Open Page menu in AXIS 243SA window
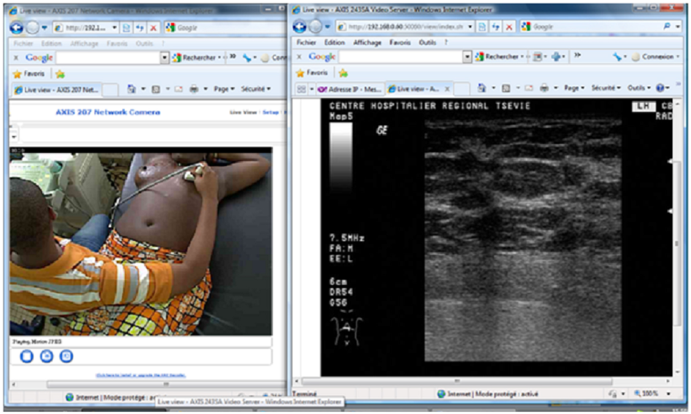 pos(574,88)
